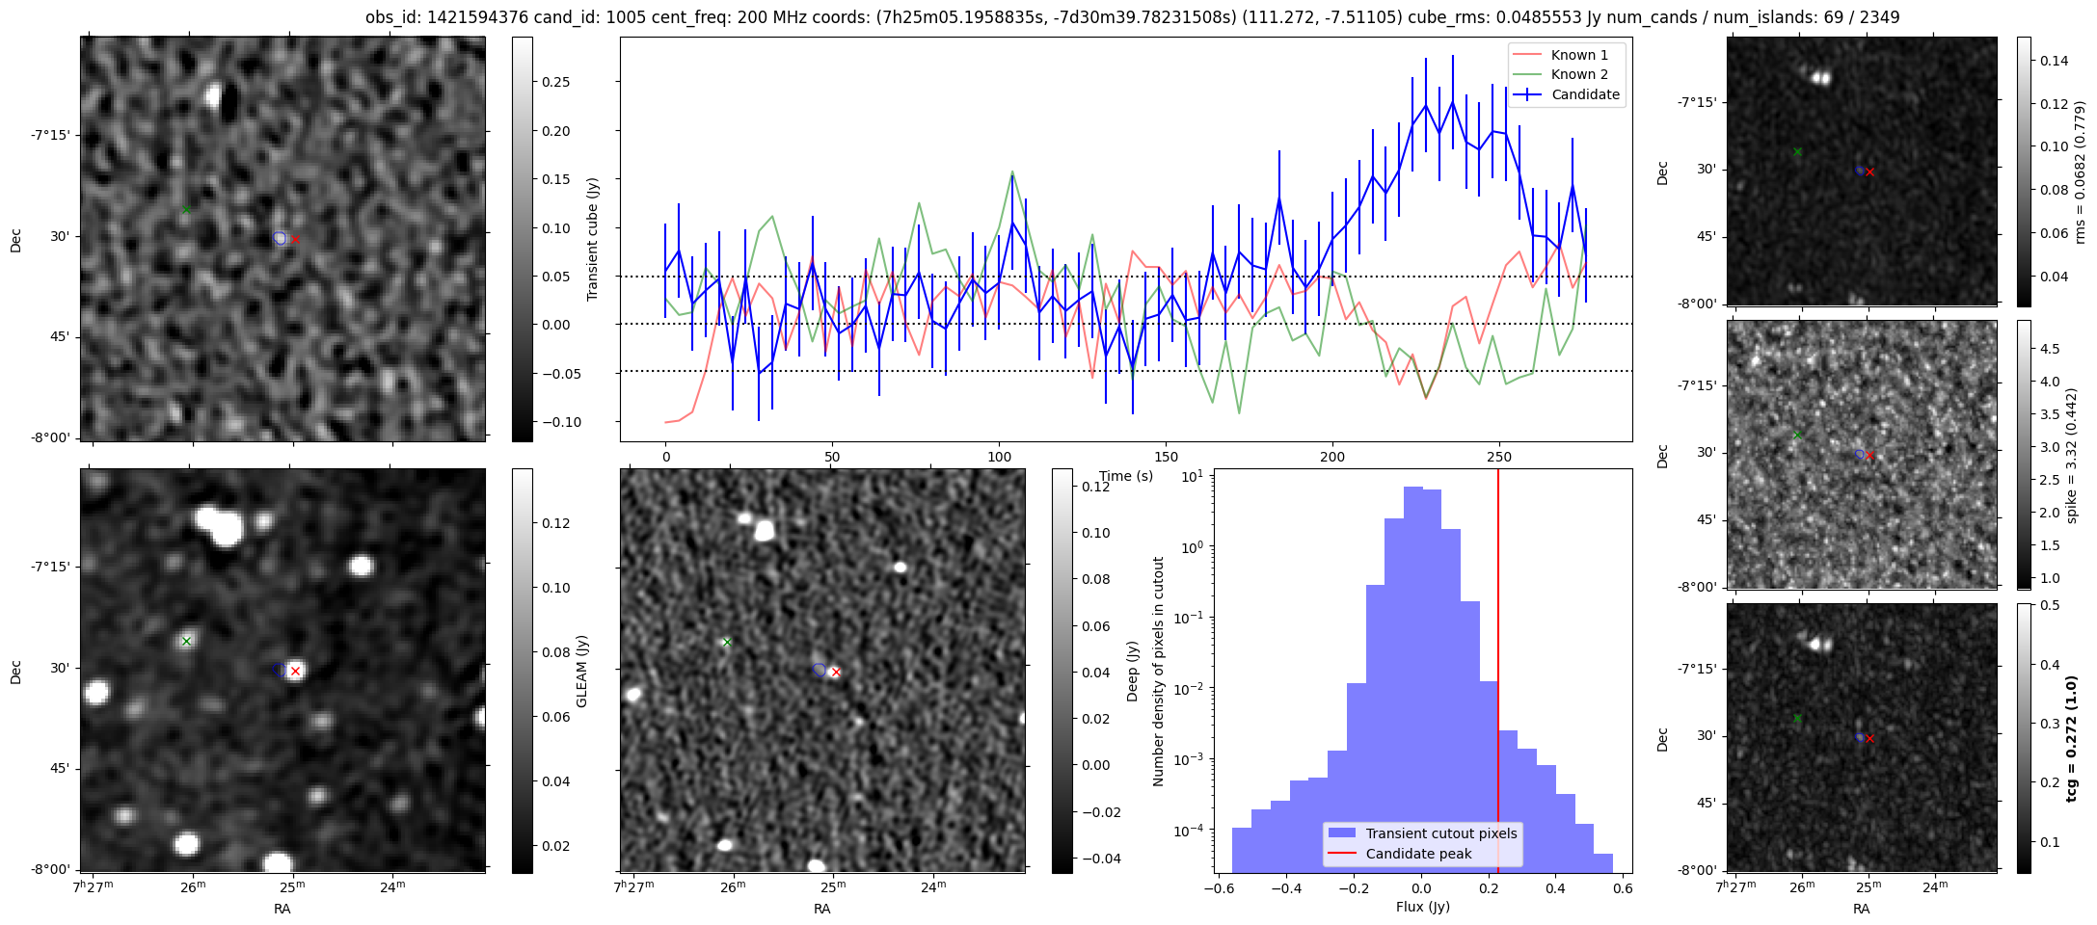Click the red x marker in the GLEAM image
This screenshot has width=2097, height=925.
pyautogui.click(x=295, y=671)
